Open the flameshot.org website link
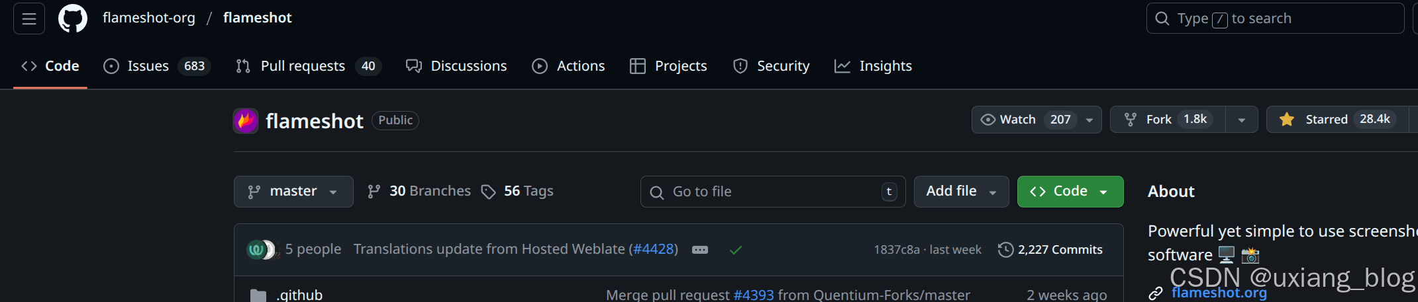Viewport: 1418px width, 302px height. click(x=1219, y=293)
